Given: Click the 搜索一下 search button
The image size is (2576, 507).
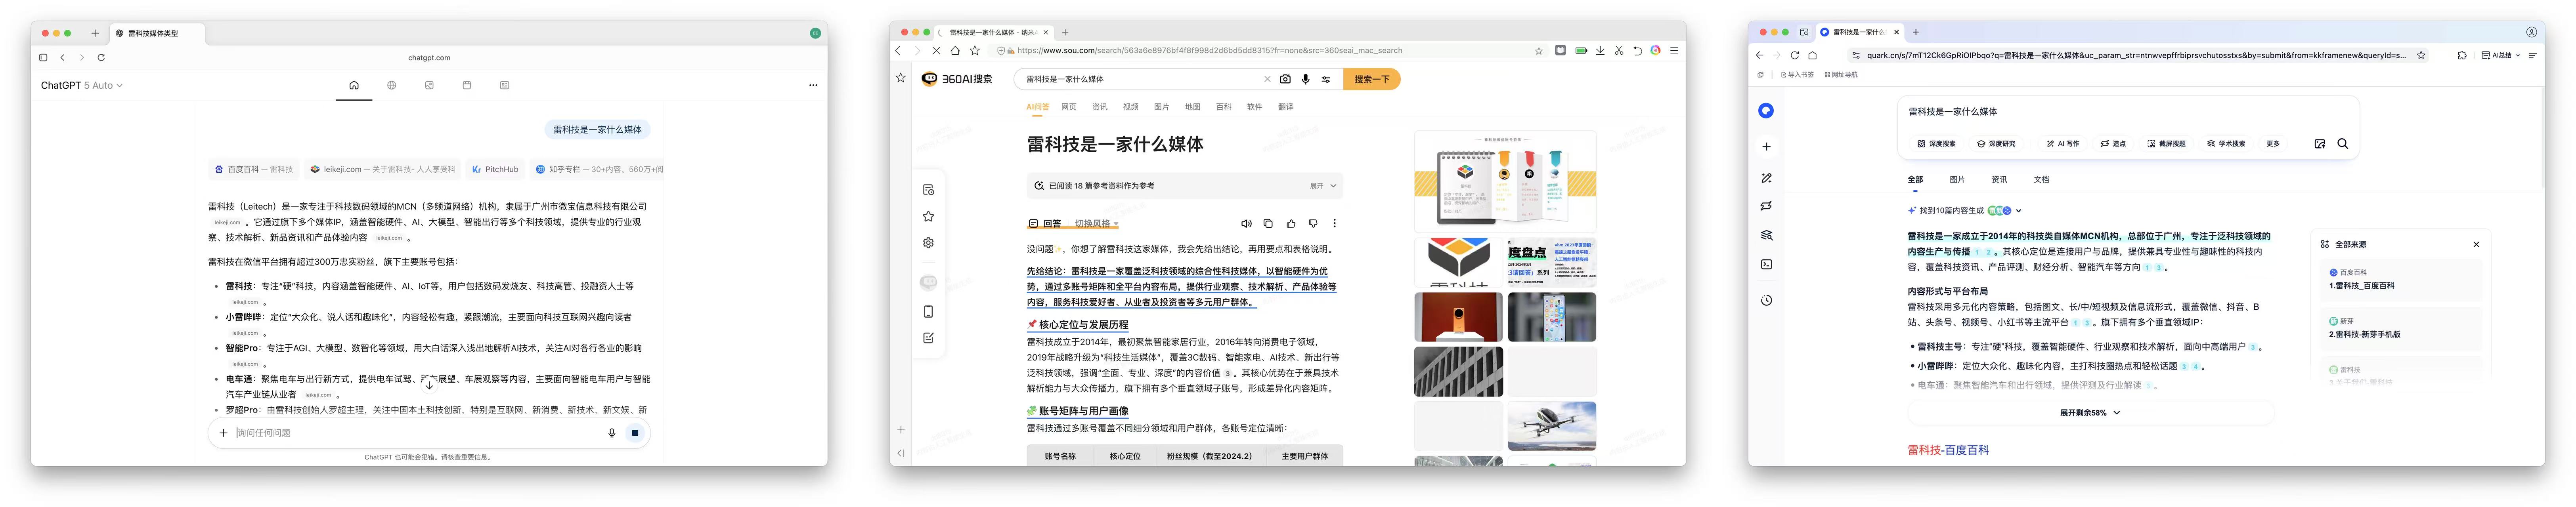Looking at the screenshot, I should point(1371,79).
